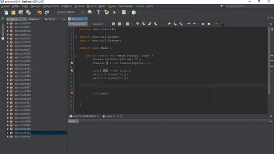Open the Refatorar menu

click(67, 6)
